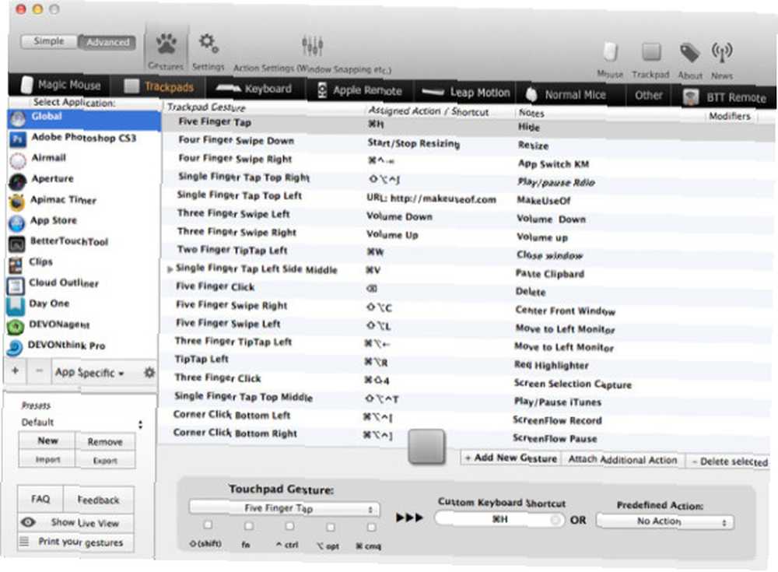Screen dimensions: 778x572
Task: Click the New preset button
Action: (x=47, y=441)
